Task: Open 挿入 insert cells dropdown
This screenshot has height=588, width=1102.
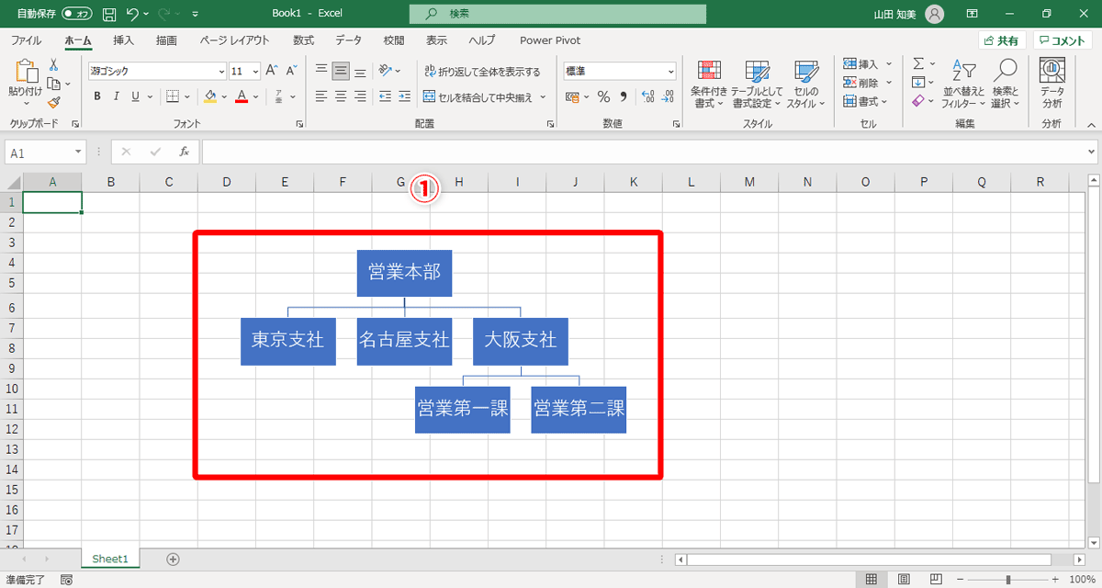Action: pos(867,64)
